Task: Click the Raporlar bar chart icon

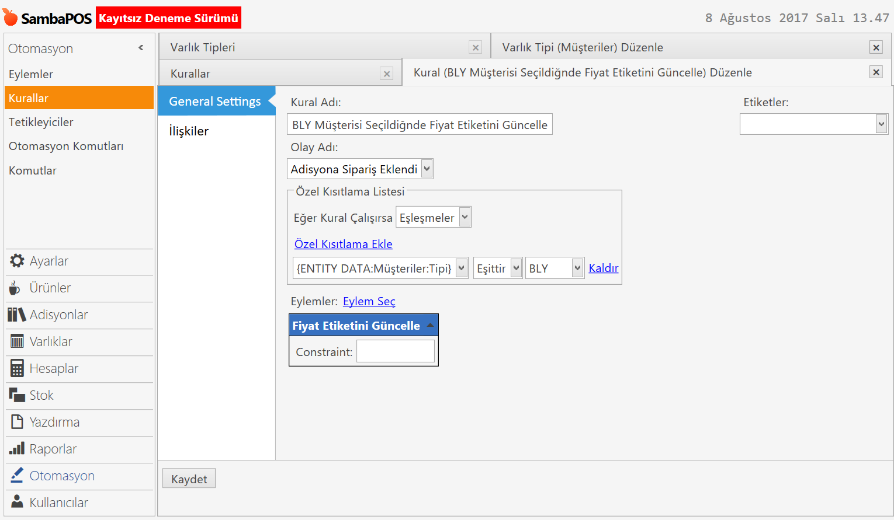Action: point(17,449)
